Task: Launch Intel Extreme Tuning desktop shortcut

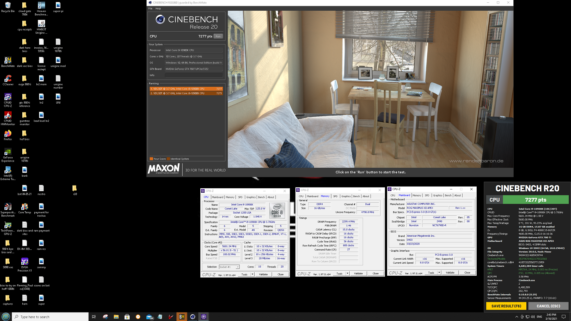Action: coord(8,174)
